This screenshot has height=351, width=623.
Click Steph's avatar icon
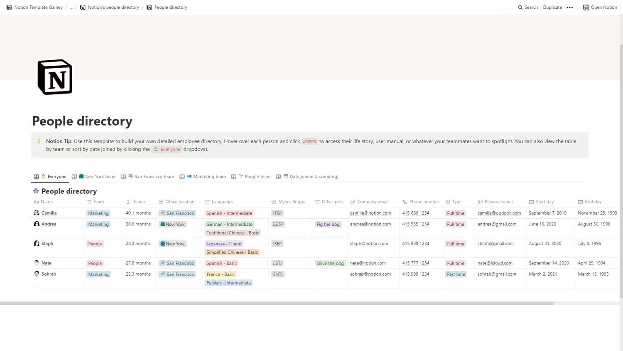[x=37, y=243]
